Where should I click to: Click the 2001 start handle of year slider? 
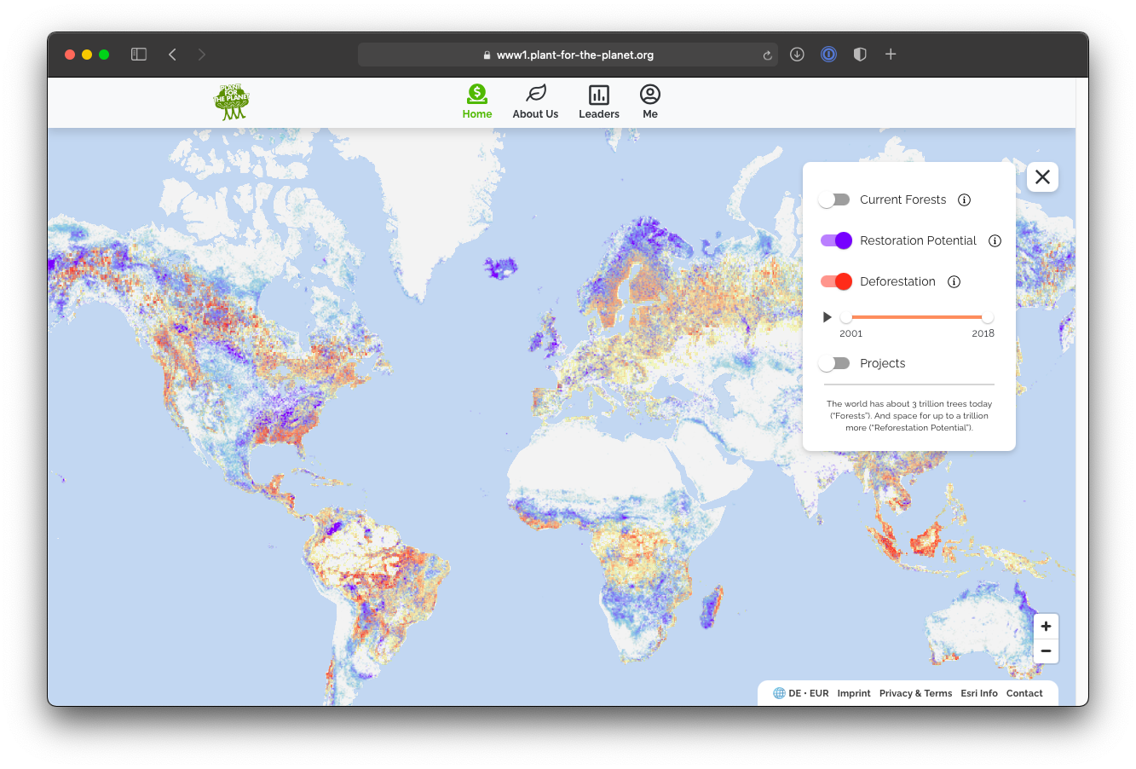pyautogui.click(x=845, y=317)
